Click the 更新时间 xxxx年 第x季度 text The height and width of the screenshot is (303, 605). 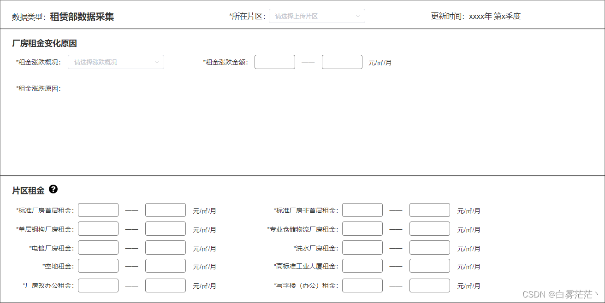[476, 16]
